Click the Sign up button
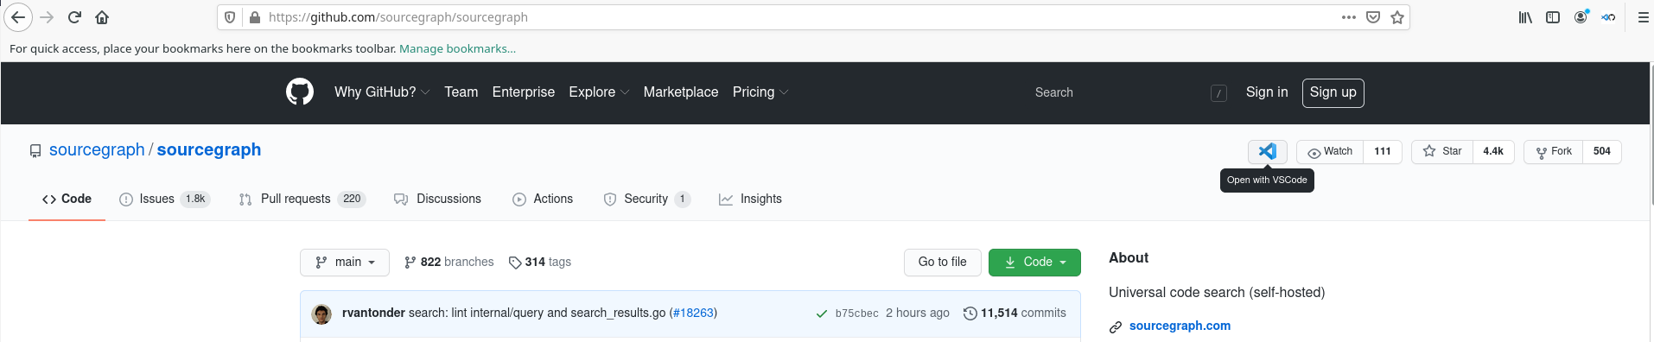The height and width of the screenshot is (342, 1654). (1333, 92)
